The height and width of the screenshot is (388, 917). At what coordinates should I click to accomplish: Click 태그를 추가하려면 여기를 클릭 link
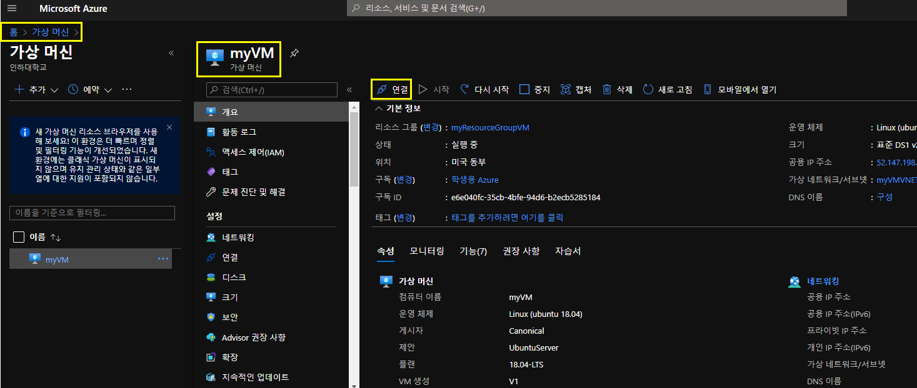pyautogui.click(x=507, y=218)
